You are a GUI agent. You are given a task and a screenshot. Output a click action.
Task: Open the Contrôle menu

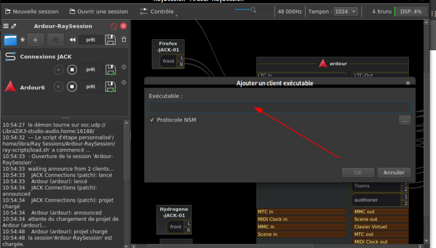(159, 11)
